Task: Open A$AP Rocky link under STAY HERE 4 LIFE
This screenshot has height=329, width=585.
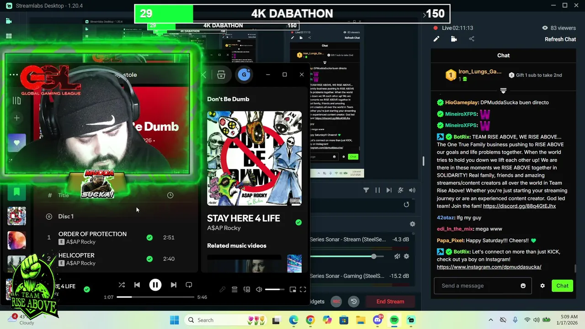Action: pos(224,228)
